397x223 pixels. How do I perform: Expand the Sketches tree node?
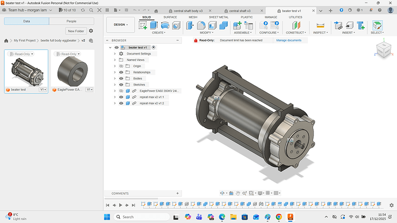(114, 84)
